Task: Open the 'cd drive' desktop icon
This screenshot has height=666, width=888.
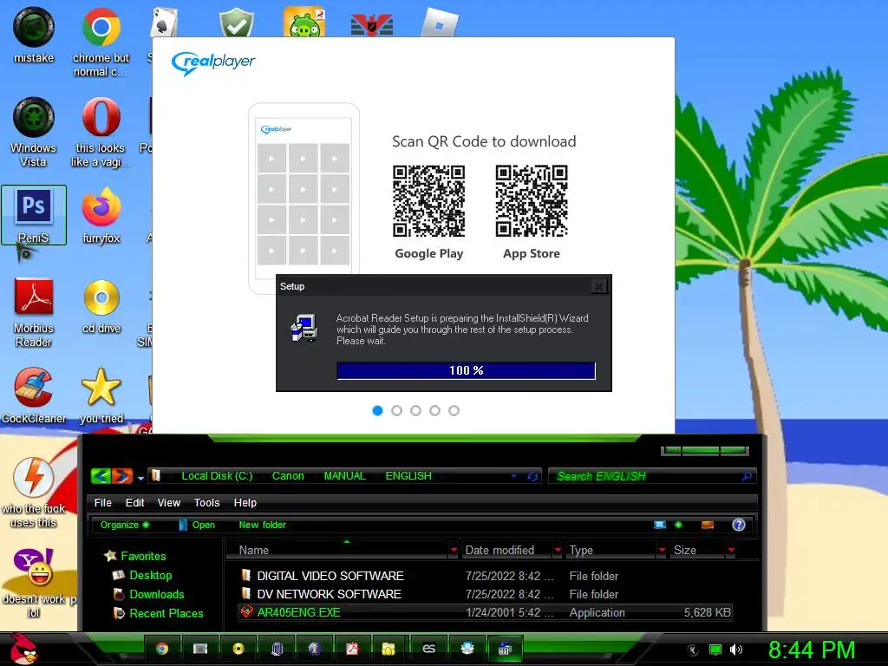Action: (101, 297)
